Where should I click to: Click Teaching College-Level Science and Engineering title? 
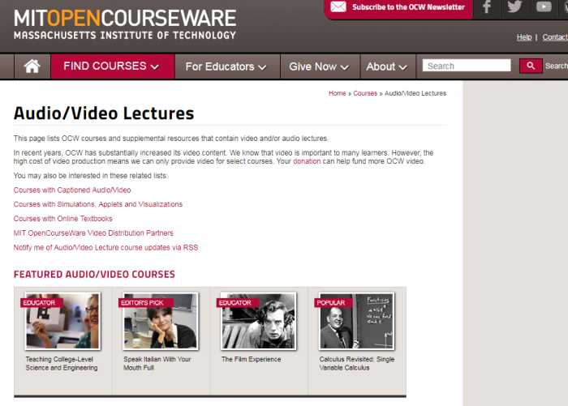click(x=62, y=363)
